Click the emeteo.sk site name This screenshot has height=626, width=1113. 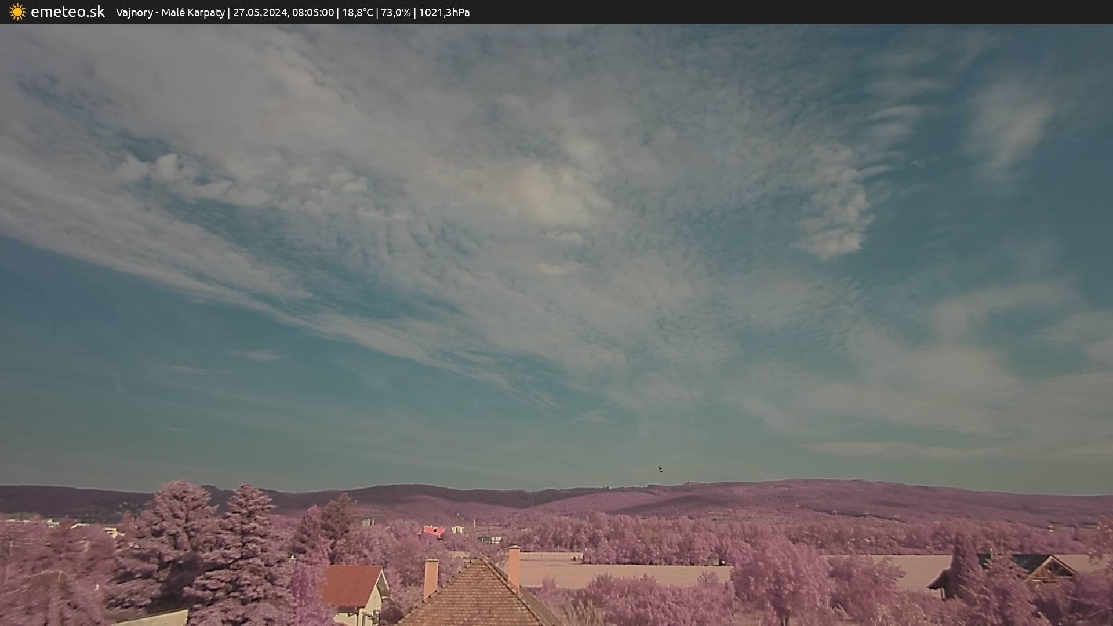[x=67, y=12]
